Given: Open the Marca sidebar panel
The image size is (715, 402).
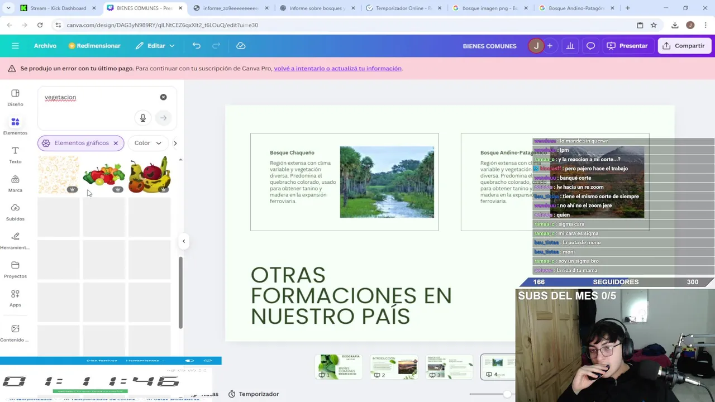Looking at the screenshot, I should pyautogui.click(x=15, y=183).
